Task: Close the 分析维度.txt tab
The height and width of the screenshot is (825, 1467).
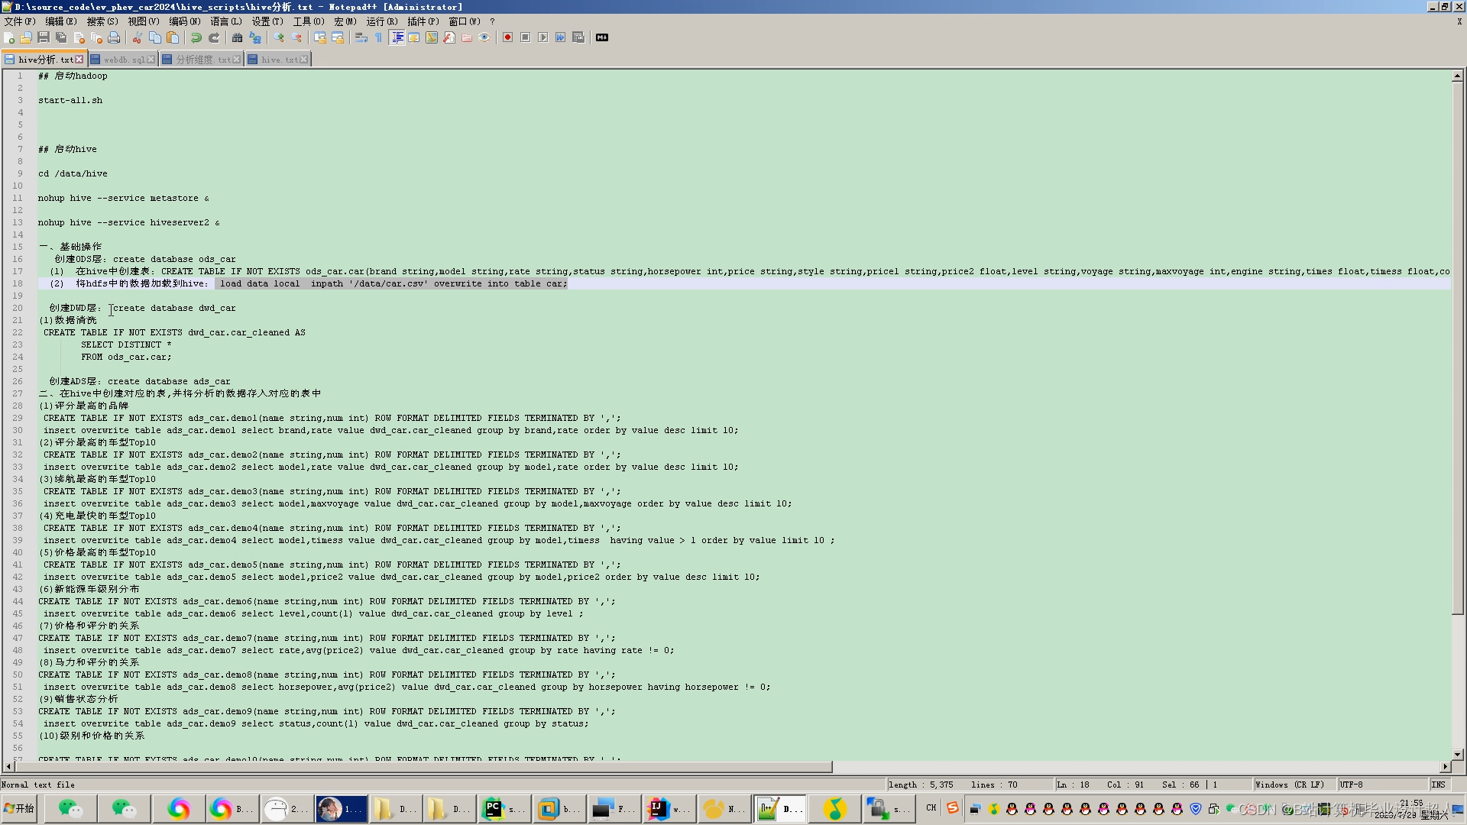Action: pyautogui.click(x=237, y=60)
